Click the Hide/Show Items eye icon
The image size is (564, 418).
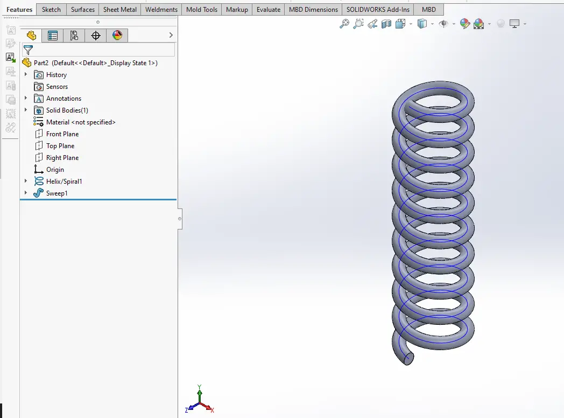[443, 24]
